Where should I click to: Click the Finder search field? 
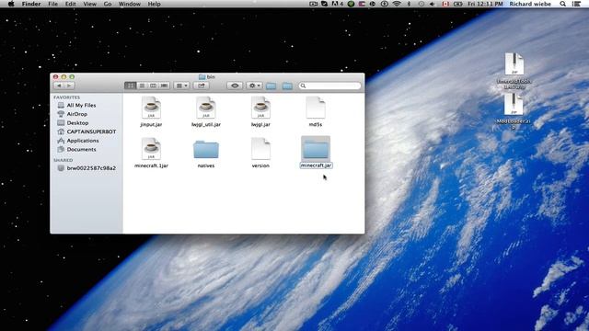click(x=329, y=86)
